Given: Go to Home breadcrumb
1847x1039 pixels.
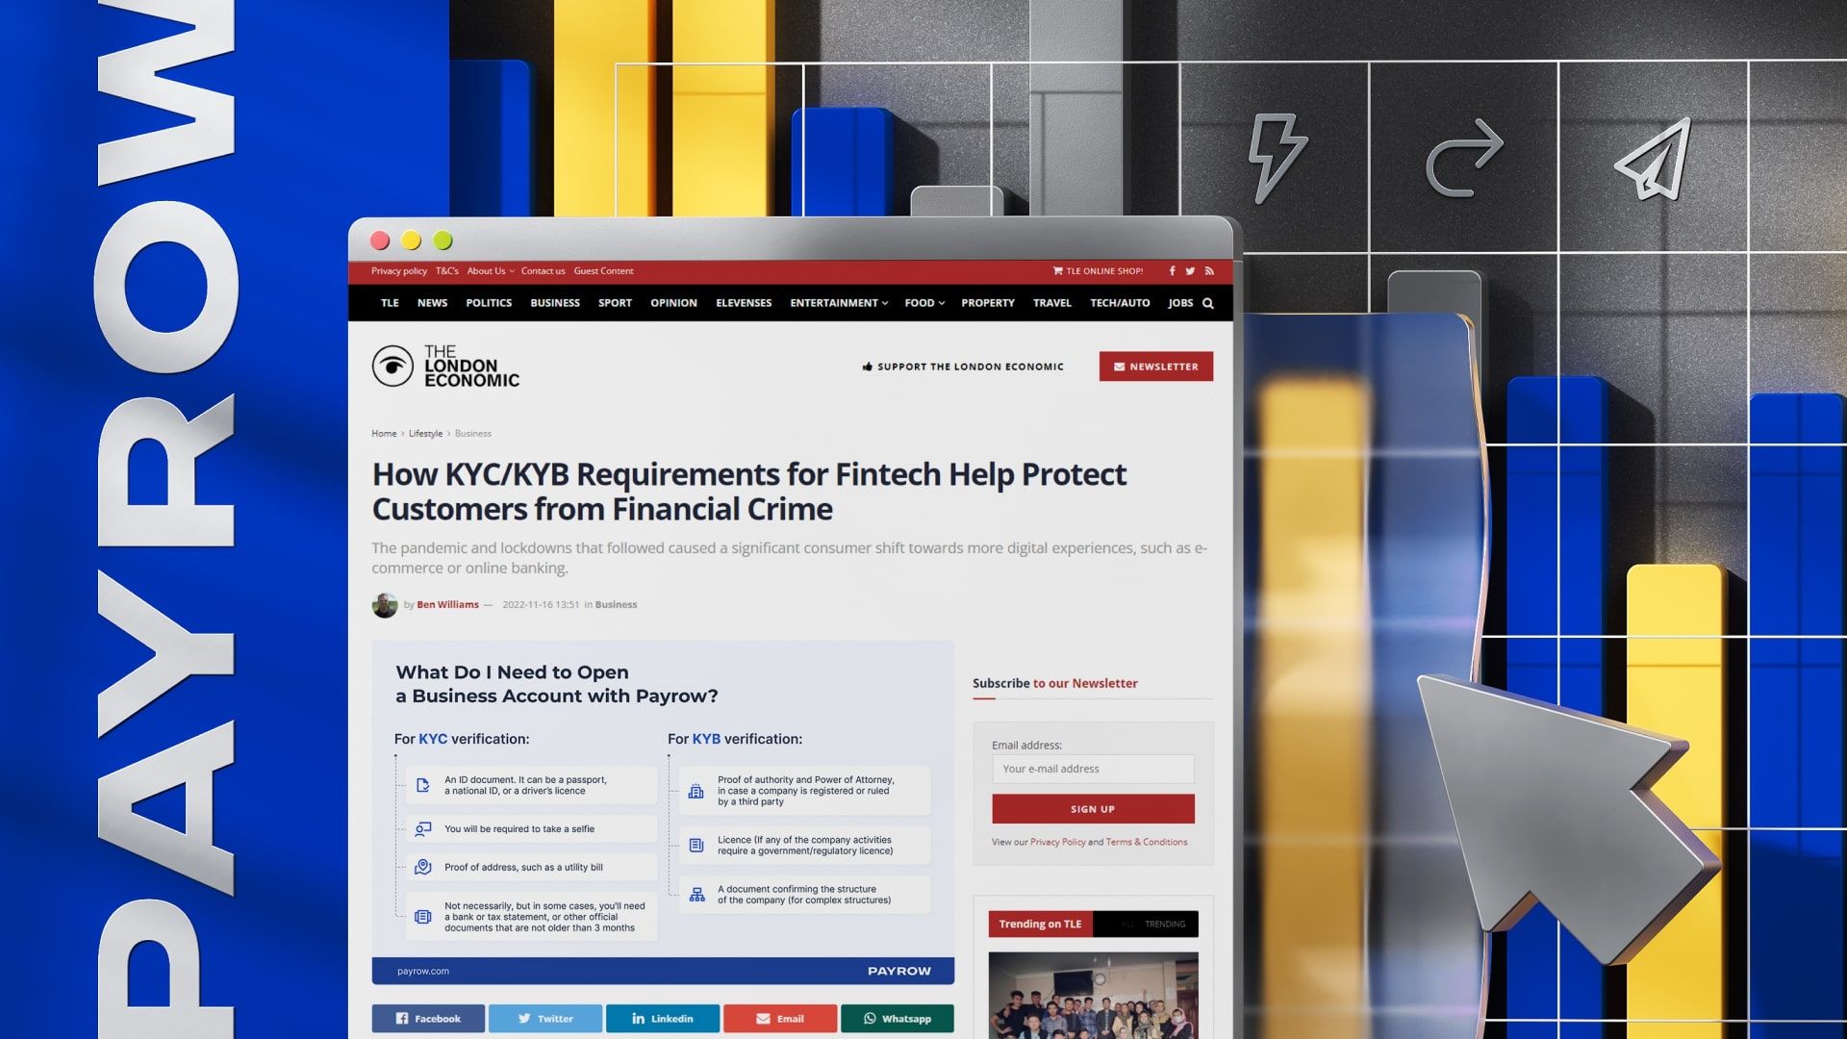Looking at the screenshot, I should click(x=384, y=434).
